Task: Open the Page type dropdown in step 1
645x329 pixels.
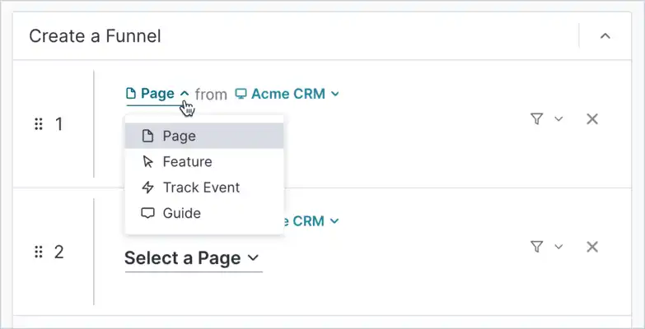Action: [157, 94]
